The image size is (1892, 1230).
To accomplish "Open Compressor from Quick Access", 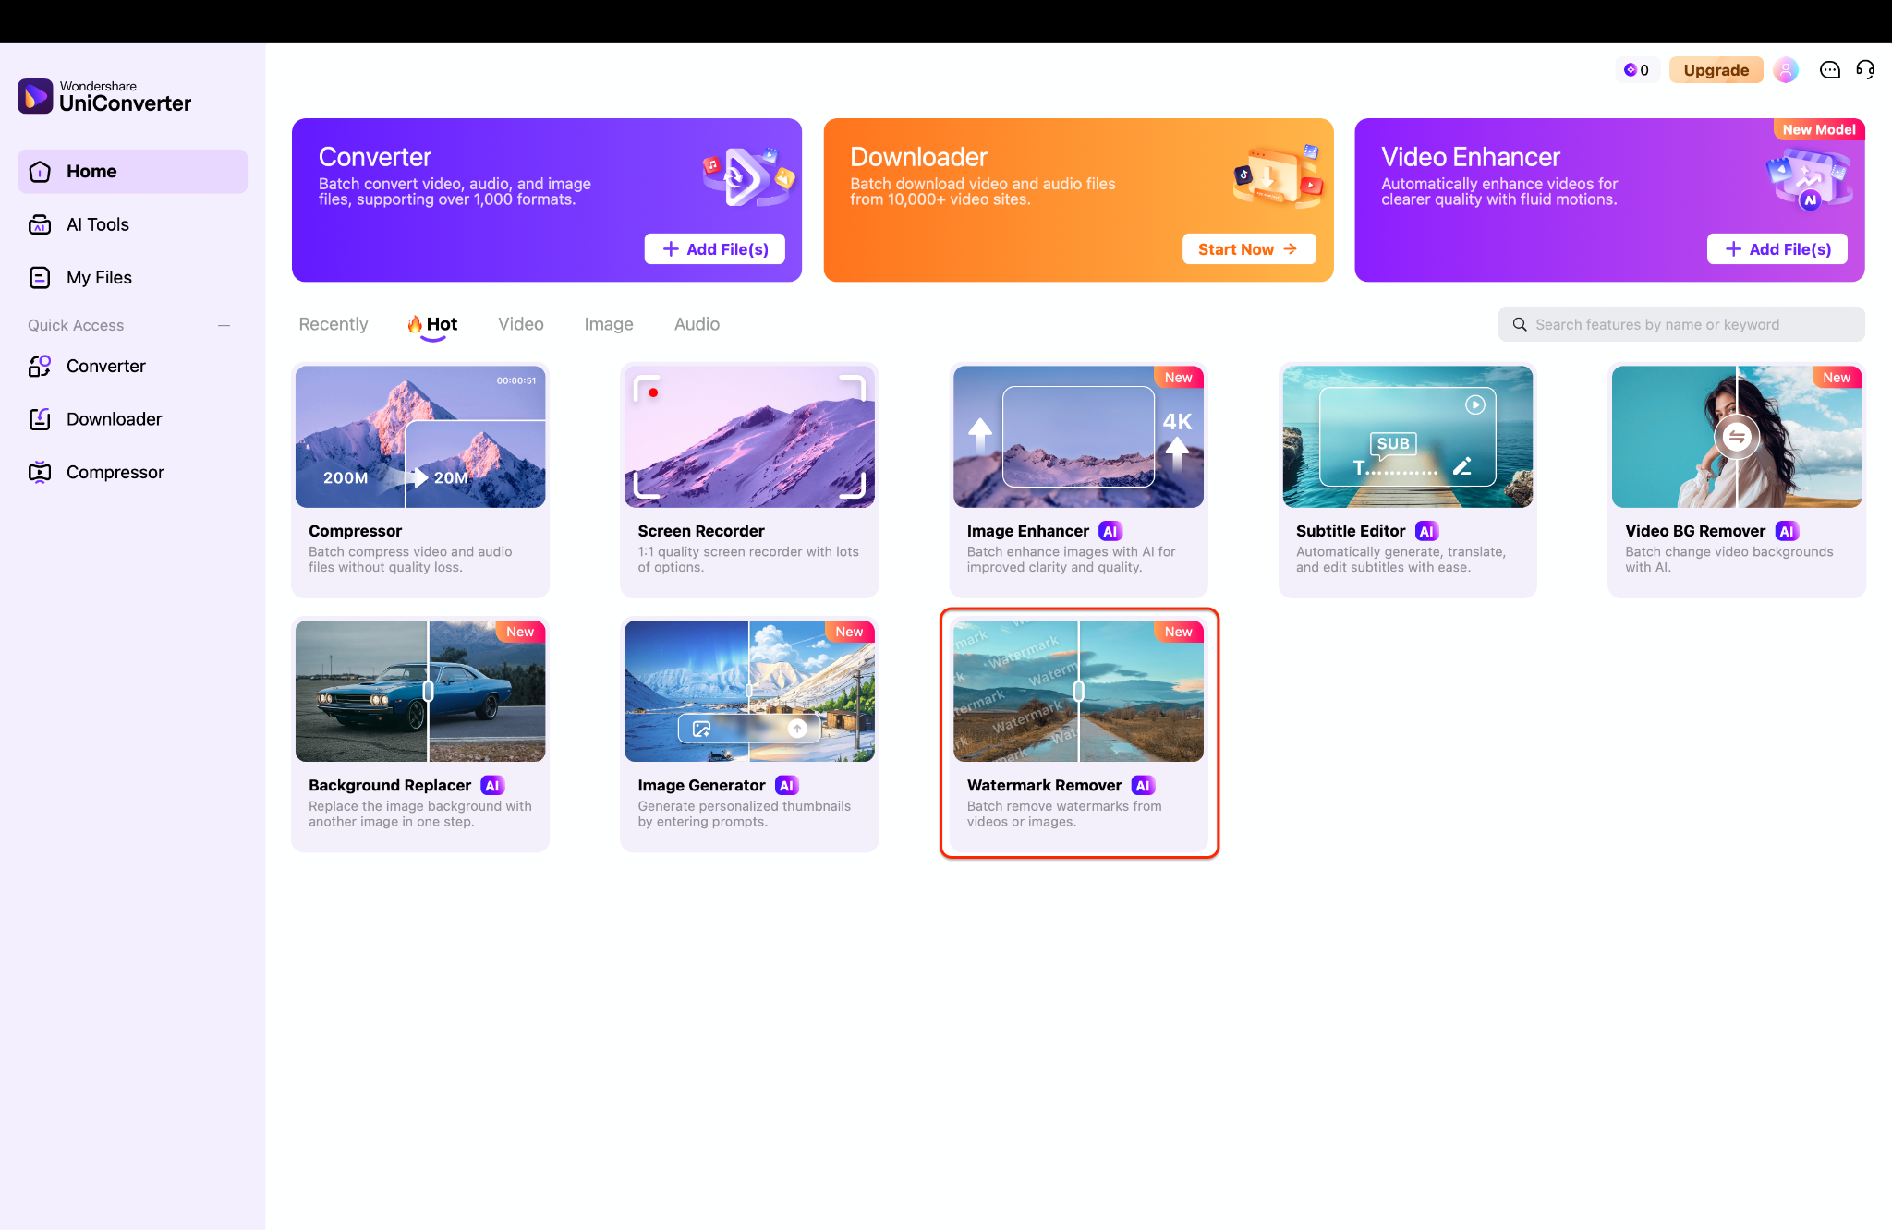I will click(x=132, y=472).
